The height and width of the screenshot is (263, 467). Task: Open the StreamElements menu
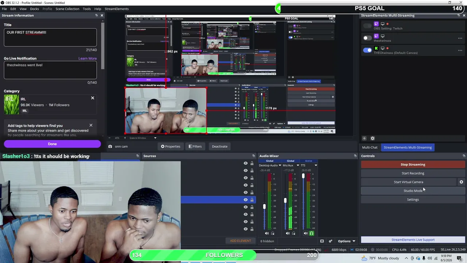point(117,9)
